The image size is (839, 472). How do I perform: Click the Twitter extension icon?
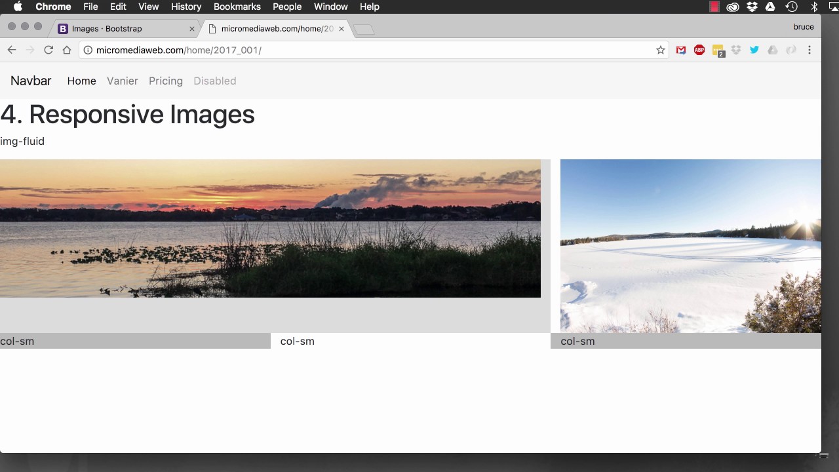[754, 50]
